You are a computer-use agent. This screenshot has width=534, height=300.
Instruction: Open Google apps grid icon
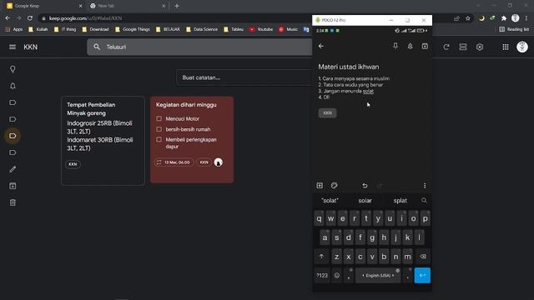[x=506, y=47]
